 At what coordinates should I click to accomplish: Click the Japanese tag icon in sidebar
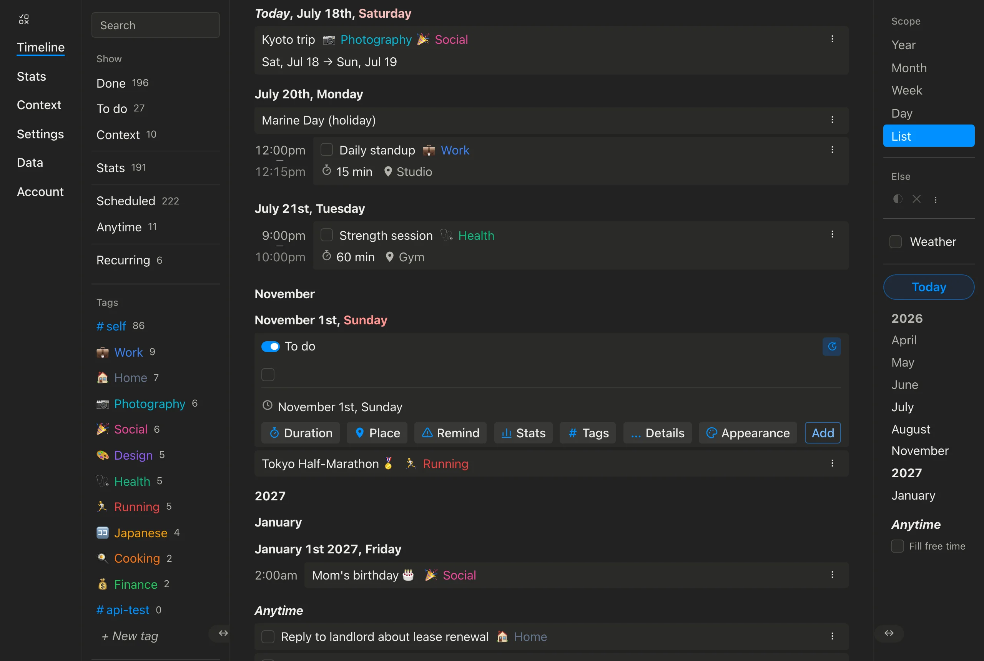(103, 533)
